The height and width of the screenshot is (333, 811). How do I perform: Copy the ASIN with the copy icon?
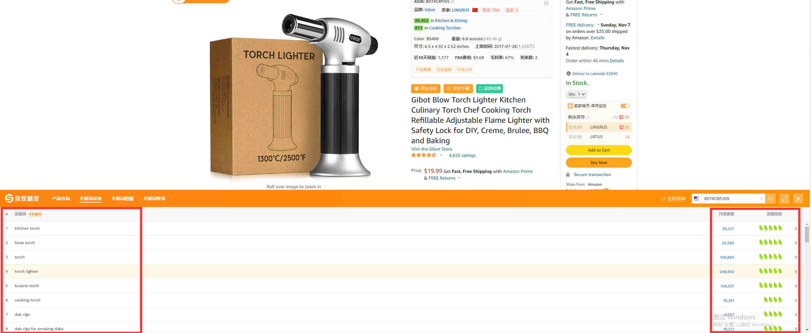453,2
